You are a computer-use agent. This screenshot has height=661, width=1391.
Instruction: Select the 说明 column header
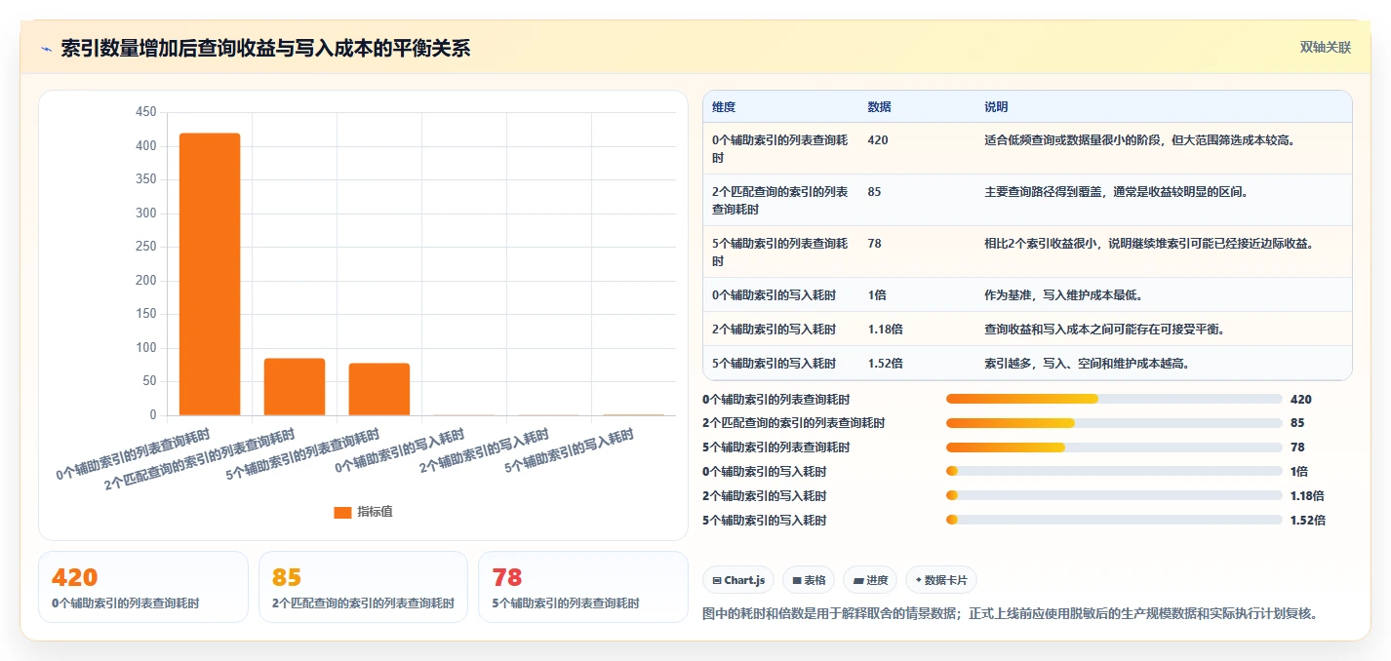click(x=996, y=106)
